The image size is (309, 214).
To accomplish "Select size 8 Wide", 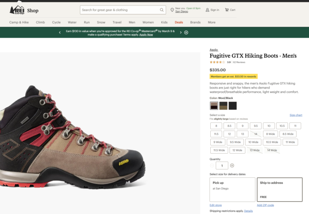I will [270, 134].
